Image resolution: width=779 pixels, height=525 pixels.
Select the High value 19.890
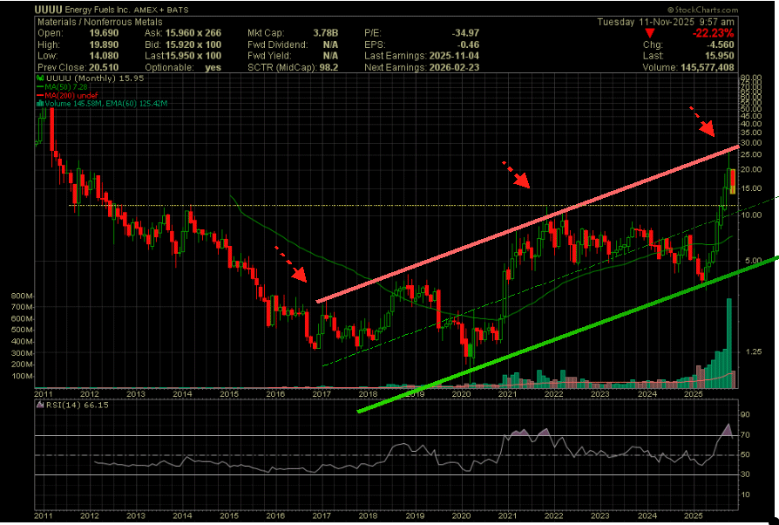(x=104, y=44)
